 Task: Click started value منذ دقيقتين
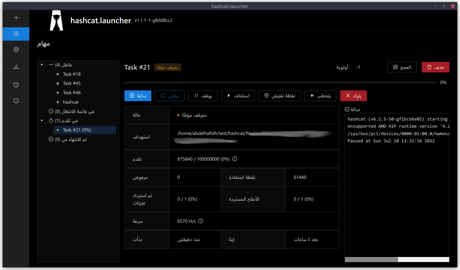click(188, 239)
